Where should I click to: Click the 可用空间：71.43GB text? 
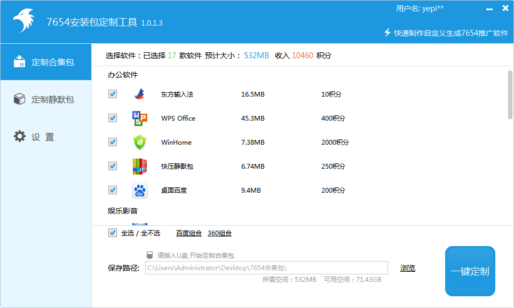(353, 280)
